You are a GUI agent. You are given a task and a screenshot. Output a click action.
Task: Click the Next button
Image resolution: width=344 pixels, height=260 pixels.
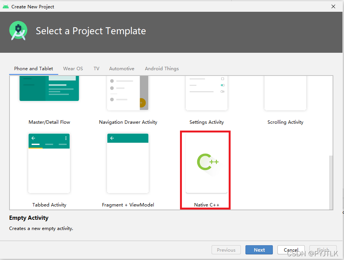[x=259, y=250]
